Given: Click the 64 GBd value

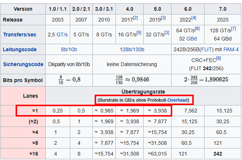Looking at the screenshot, I should (223, 39).
